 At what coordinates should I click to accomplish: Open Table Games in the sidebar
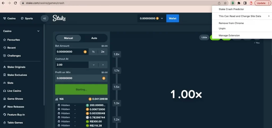click(13, 123)
